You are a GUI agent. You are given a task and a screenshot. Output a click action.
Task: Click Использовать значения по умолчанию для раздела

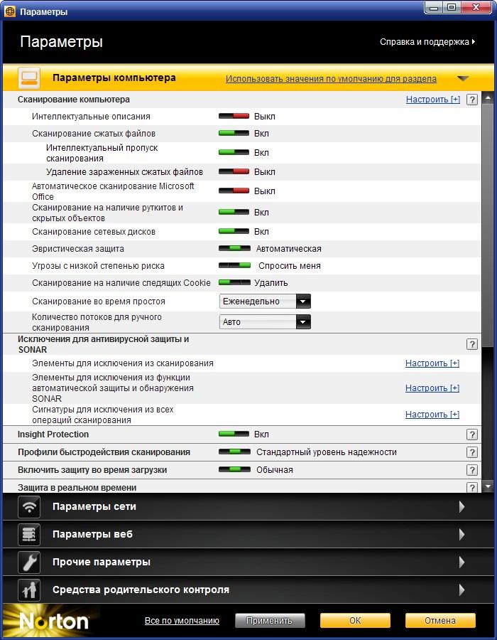[x=331, y=79]
